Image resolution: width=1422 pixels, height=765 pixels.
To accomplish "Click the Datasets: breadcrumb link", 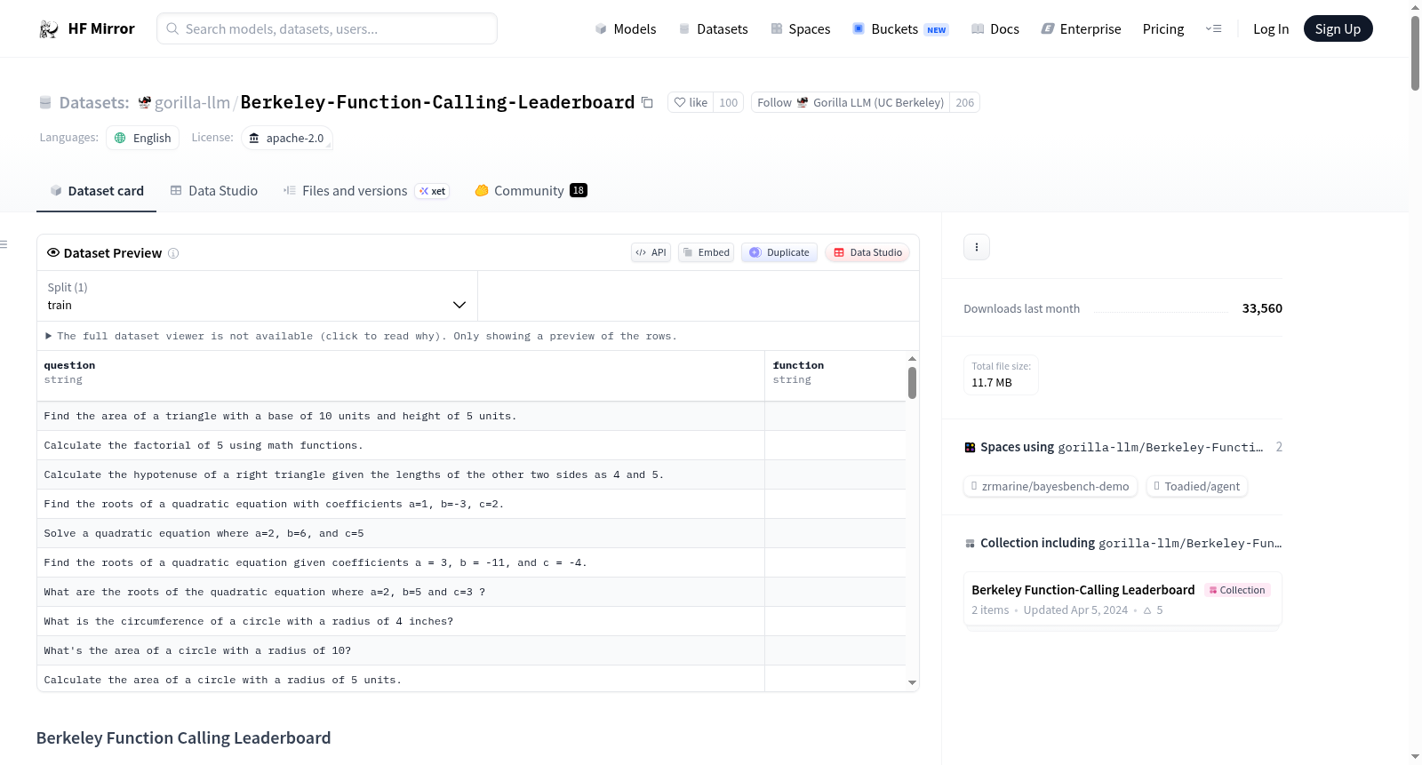I will click(x=94, y=103).
